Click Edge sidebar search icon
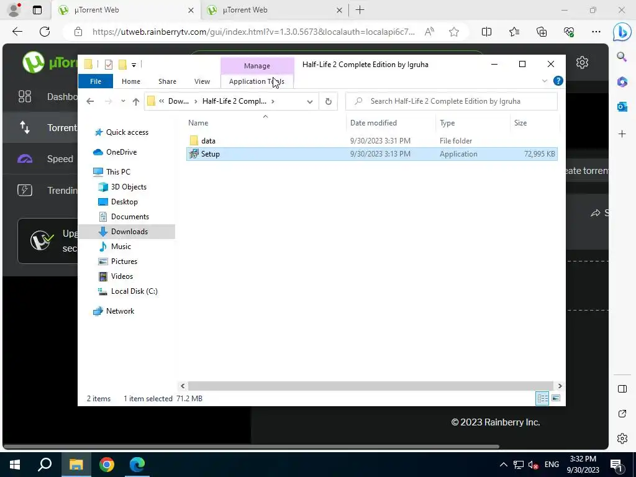The width and height of the screenshot is (636, 477). [622, 57]
